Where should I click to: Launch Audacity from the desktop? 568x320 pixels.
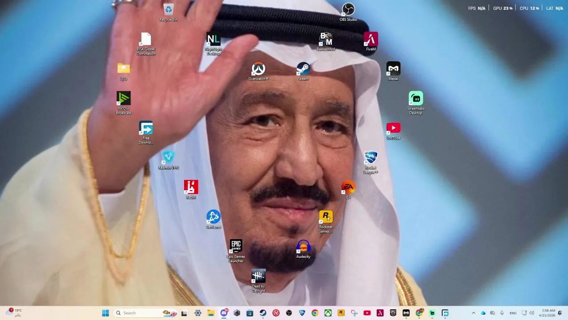tap(303, 249)
